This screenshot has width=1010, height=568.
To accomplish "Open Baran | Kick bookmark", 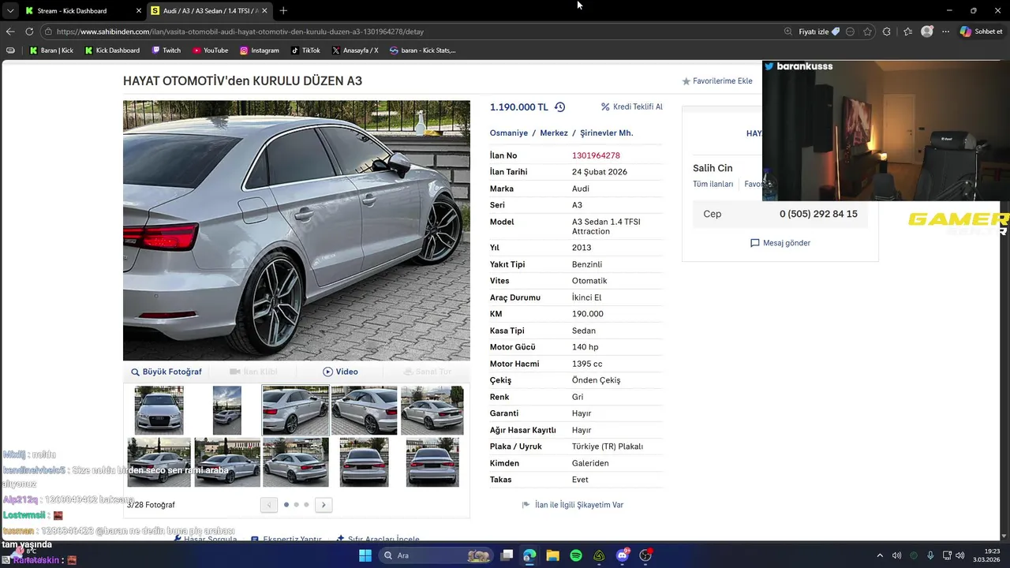I will [x=51, y=50].
